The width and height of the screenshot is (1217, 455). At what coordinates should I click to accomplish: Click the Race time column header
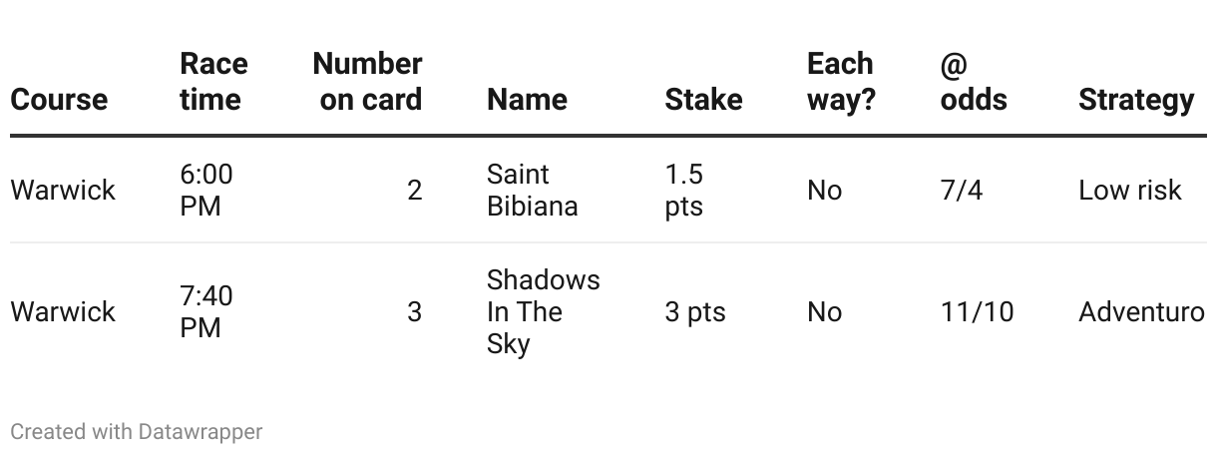coord(211,82)
